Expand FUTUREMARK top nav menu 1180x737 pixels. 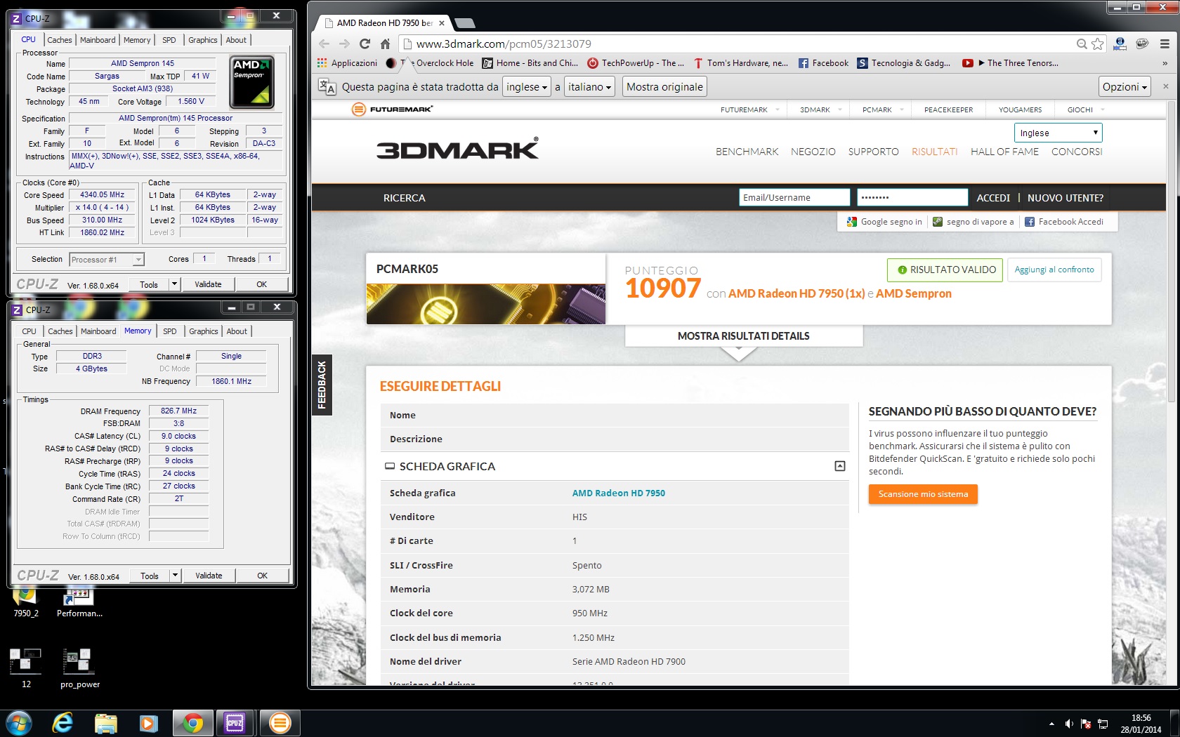(749, 109)
